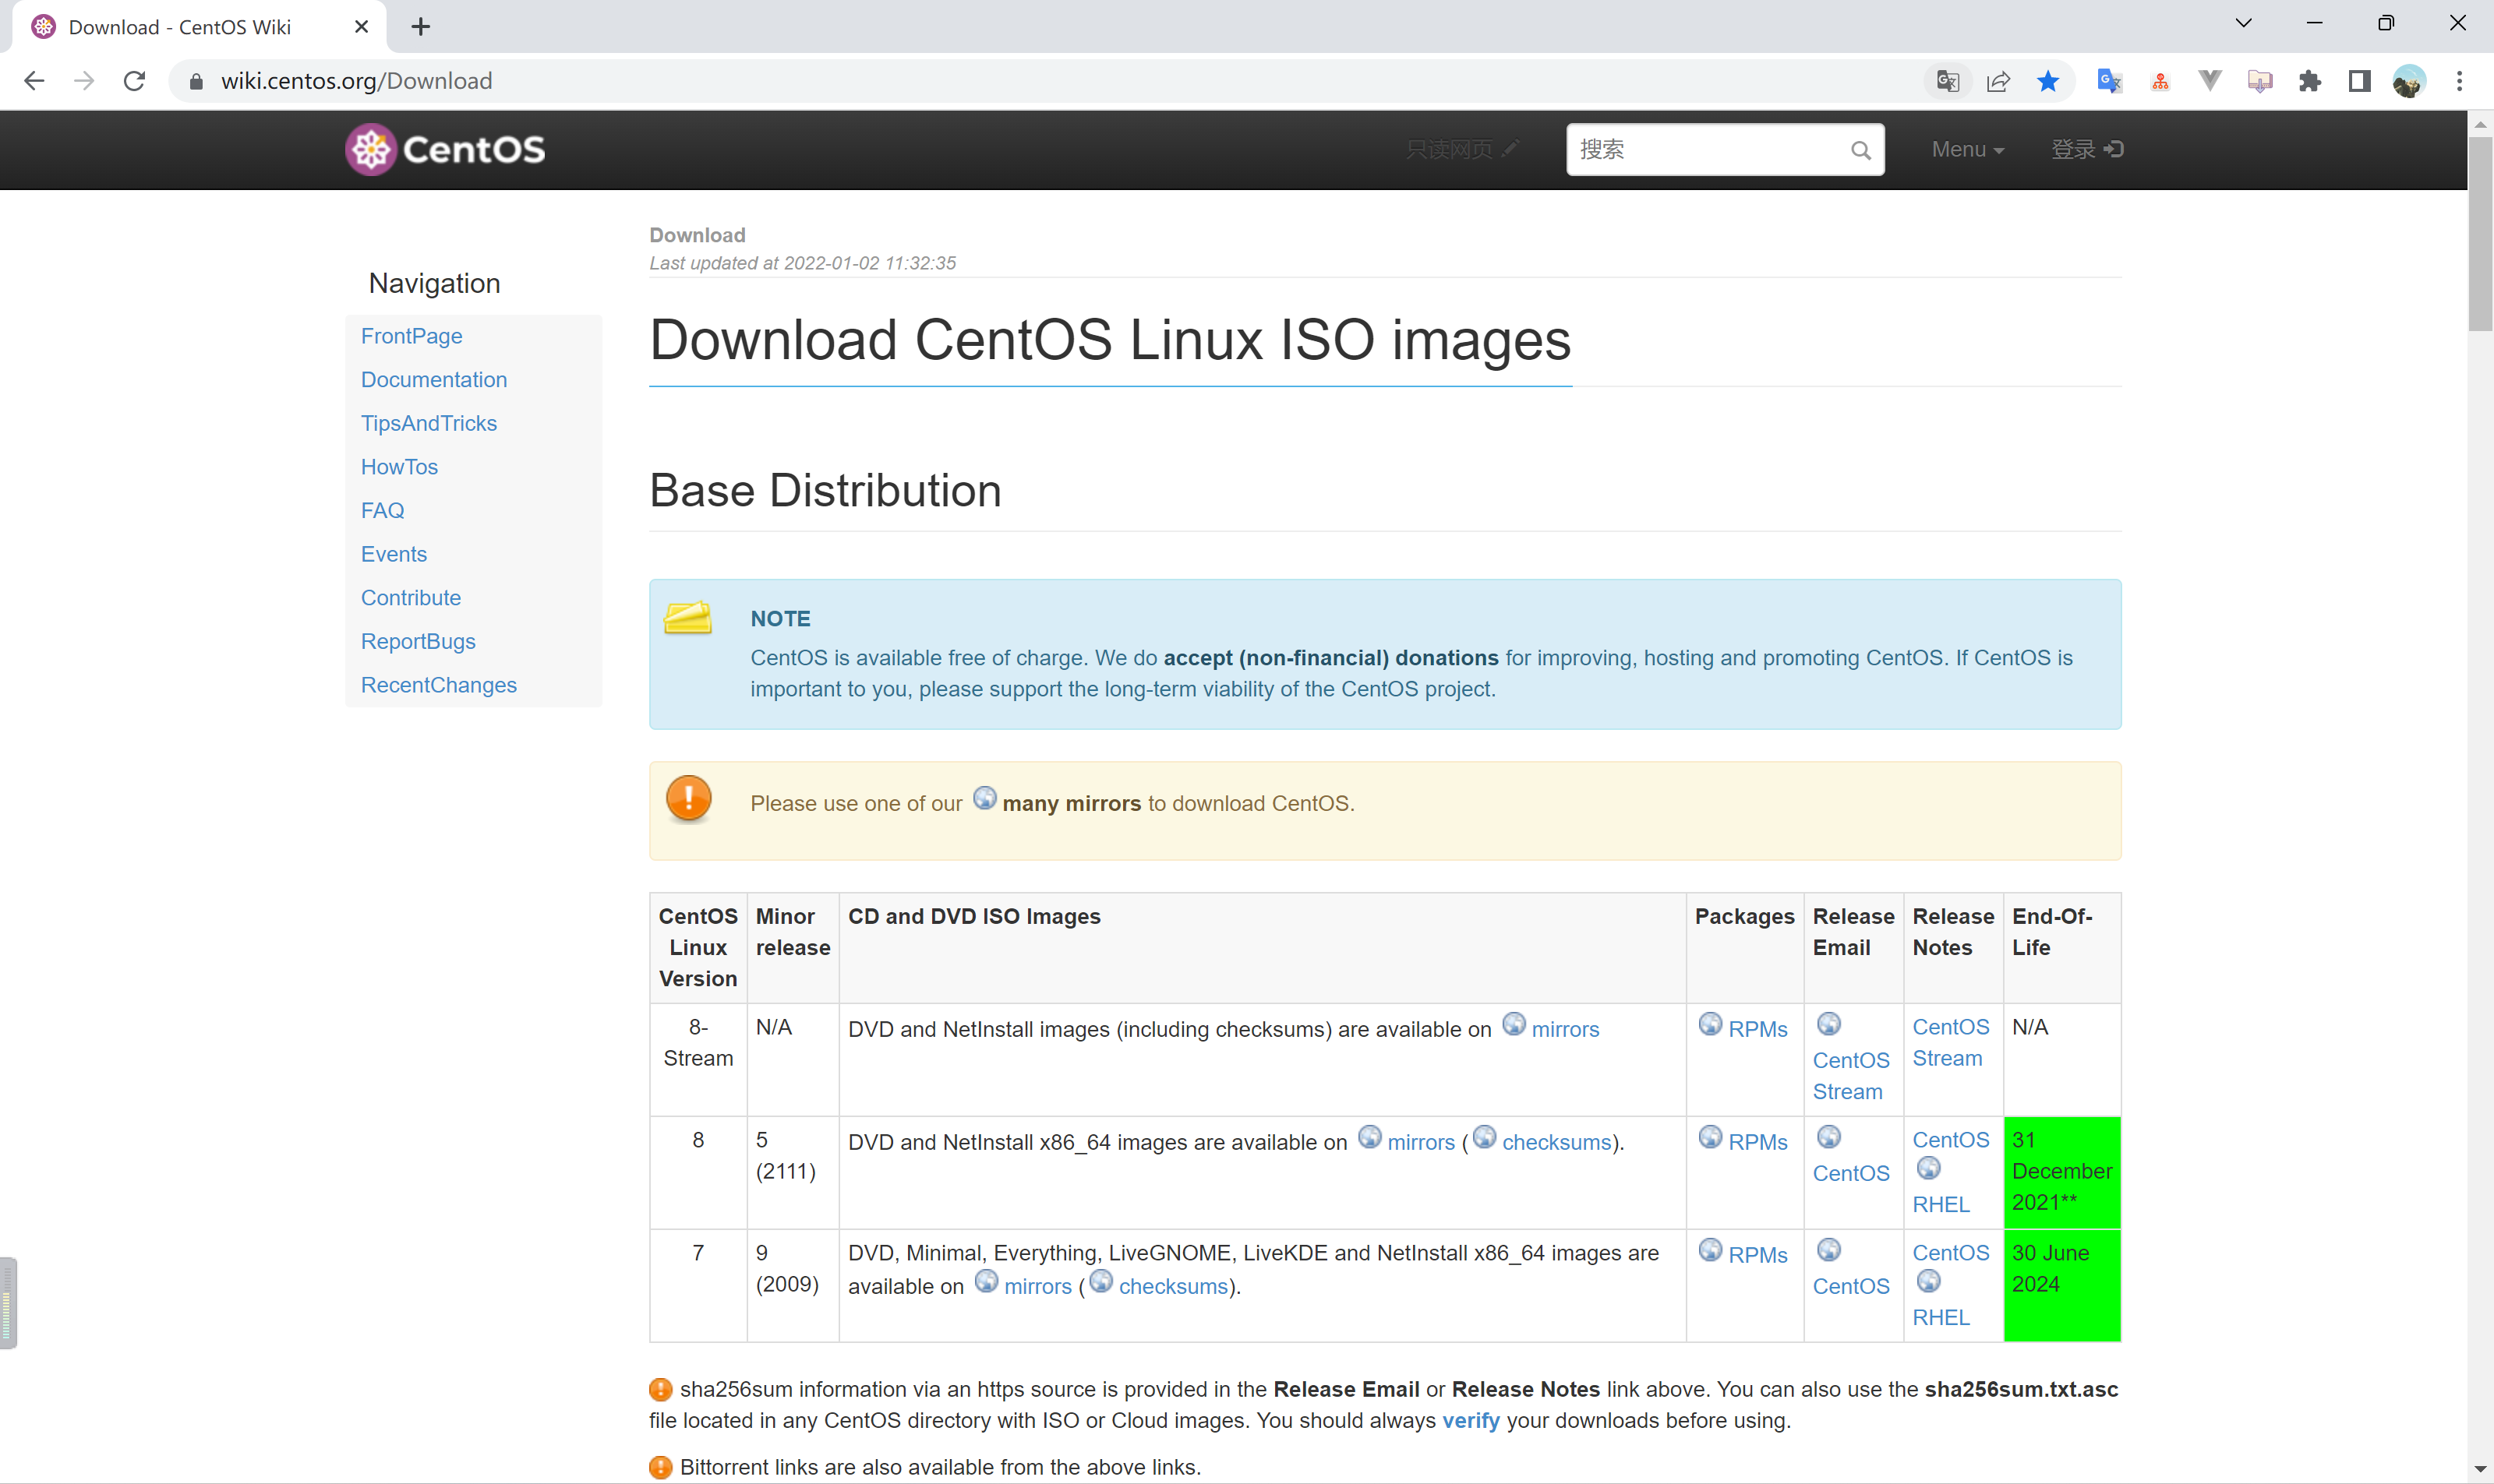Click the Download breadcrumb title
This screenshot has width=2494, height=1484.
point(698,235)
